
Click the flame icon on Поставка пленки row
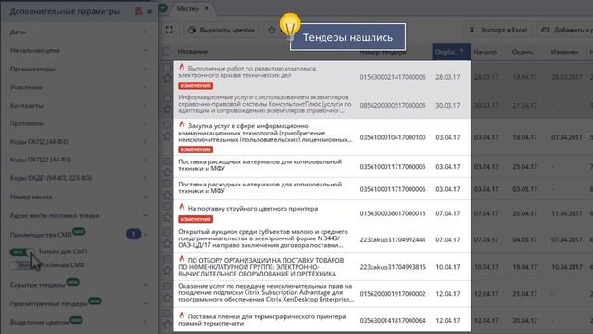pyautogui.click(x=182, y=315)
